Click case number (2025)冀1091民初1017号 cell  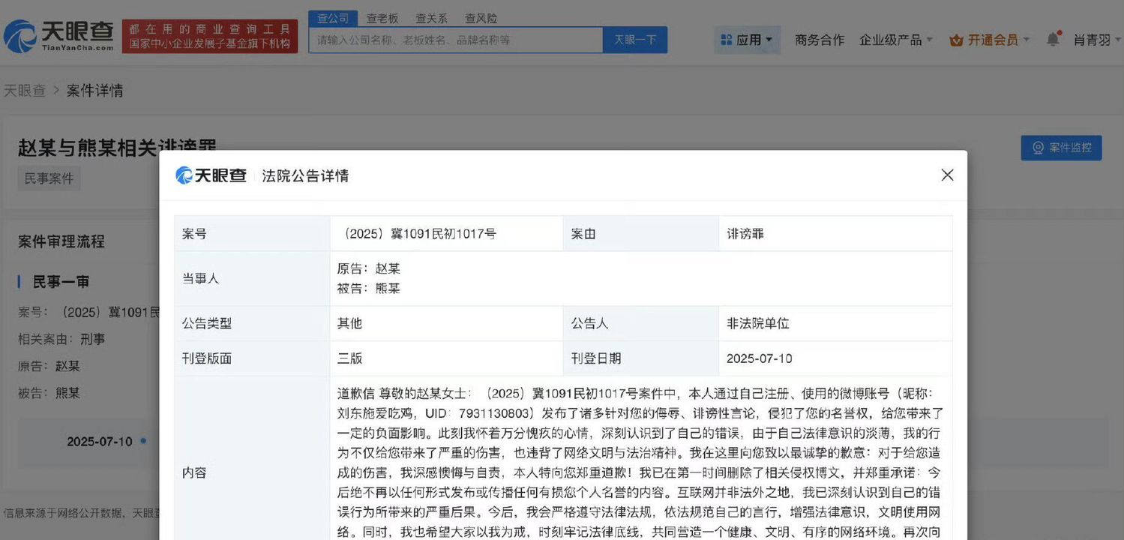[446, 233]
